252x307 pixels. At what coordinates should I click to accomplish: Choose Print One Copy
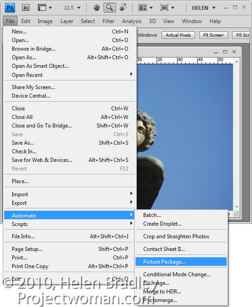(x=70, y=266)
